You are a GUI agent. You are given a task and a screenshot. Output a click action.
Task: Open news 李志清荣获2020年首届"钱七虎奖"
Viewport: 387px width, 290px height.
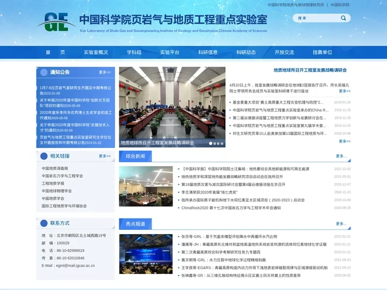pyautogui.click(x=209, y=192)
